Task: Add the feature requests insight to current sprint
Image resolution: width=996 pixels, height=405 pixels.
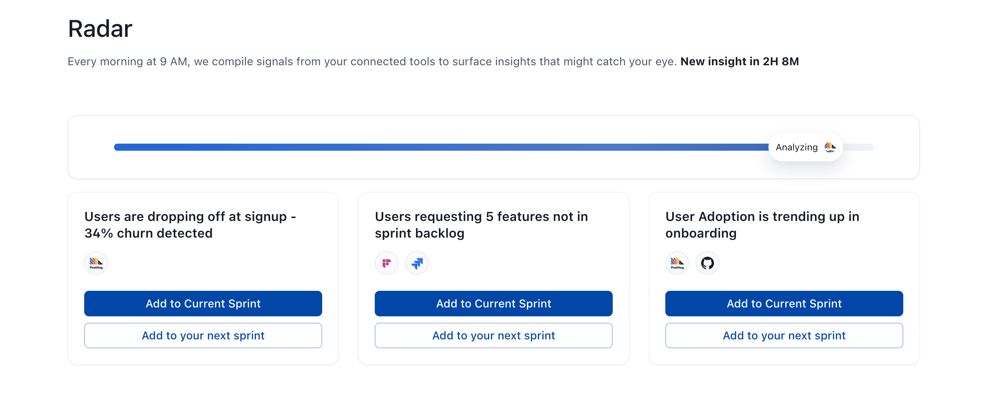Action: point(493,304)
